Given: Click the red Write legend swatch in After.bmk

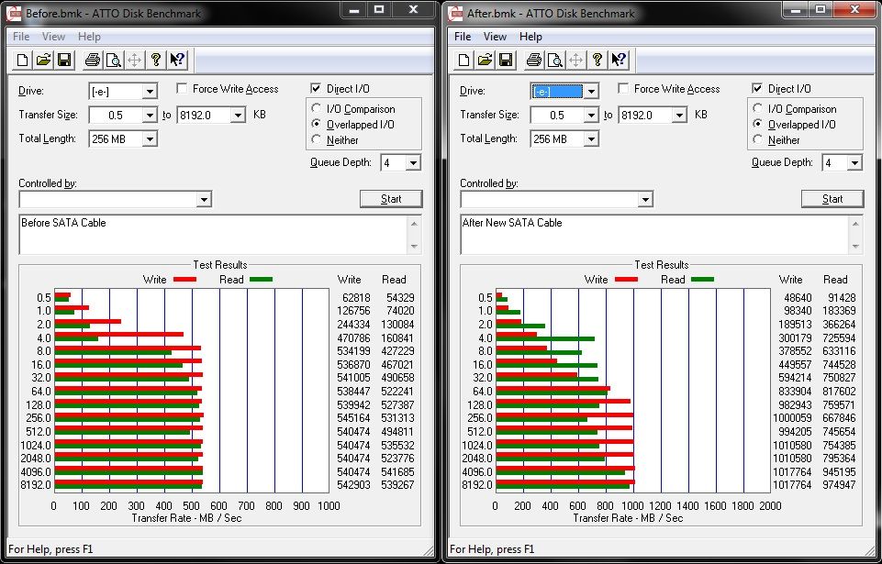Looking at the screenshot, I should pos(627,280).
